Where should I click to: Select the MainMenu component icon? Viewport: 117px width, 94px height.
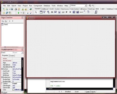pyautogui.click(x=44, y=12)
